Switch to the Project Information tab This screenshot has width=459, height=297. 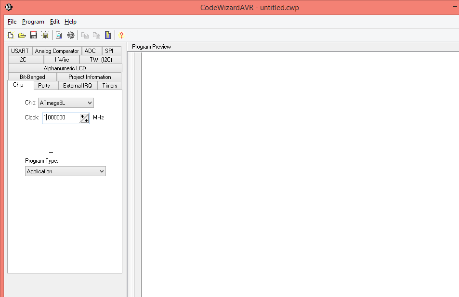pyautogui.click(x=90, y=77)
